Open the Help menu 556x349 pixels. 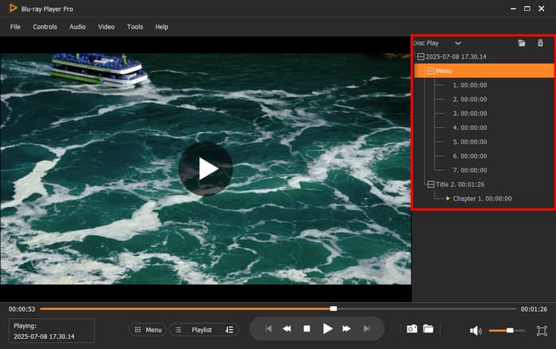162,27
